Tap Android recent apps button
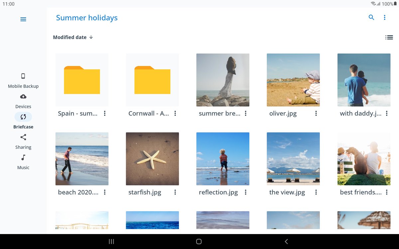 click(x=111, y=242)
